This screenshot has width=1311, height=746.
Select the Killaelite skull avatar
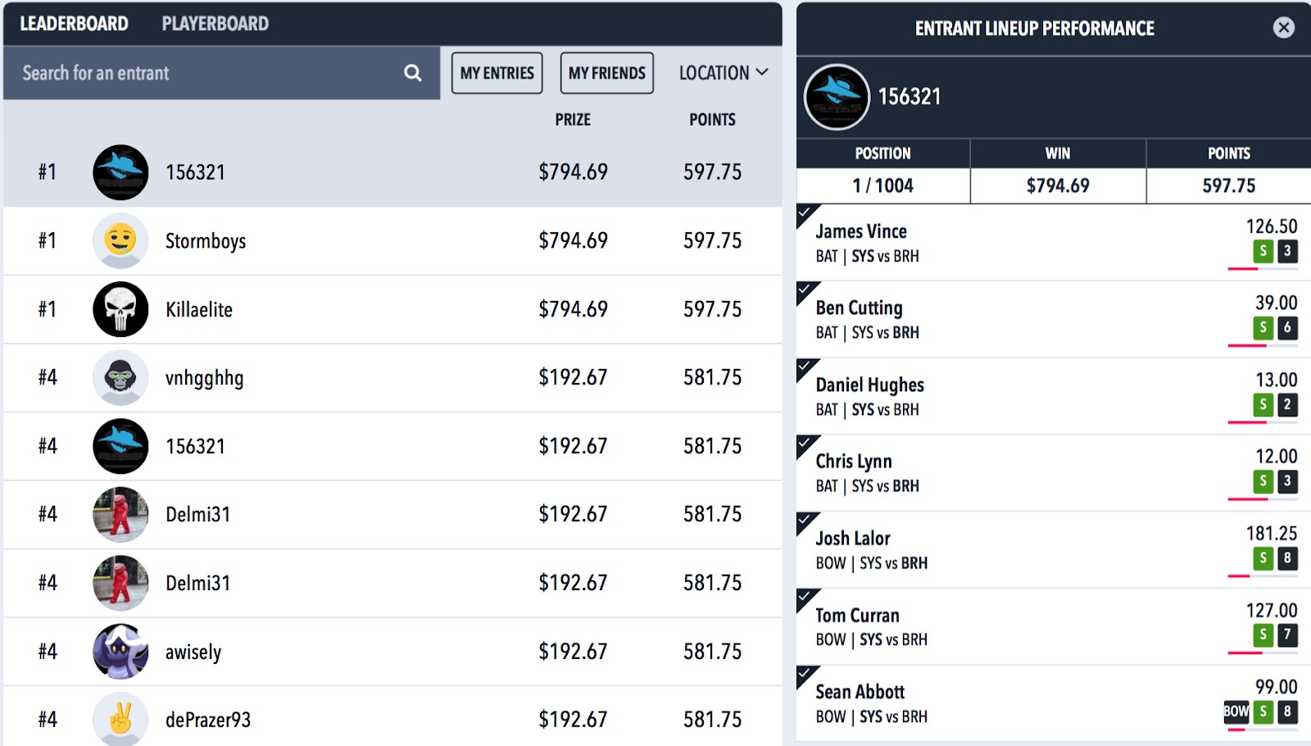120,309
